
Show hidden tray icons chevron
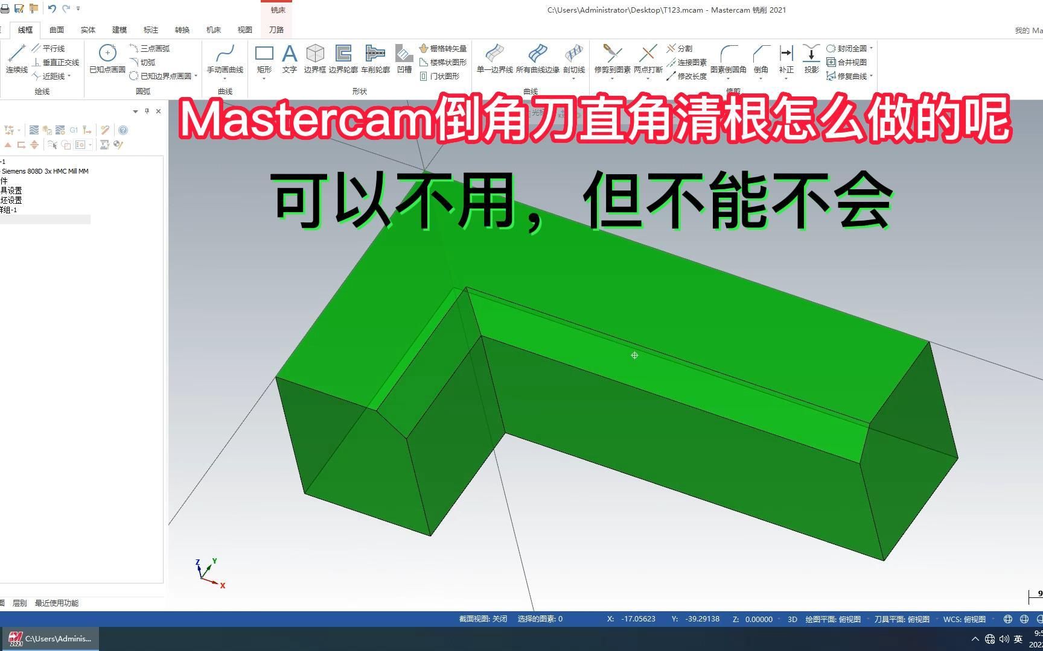[975, 639]
